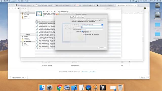Expand iPhone Distribution: Goraoya Vishal row

36,25
